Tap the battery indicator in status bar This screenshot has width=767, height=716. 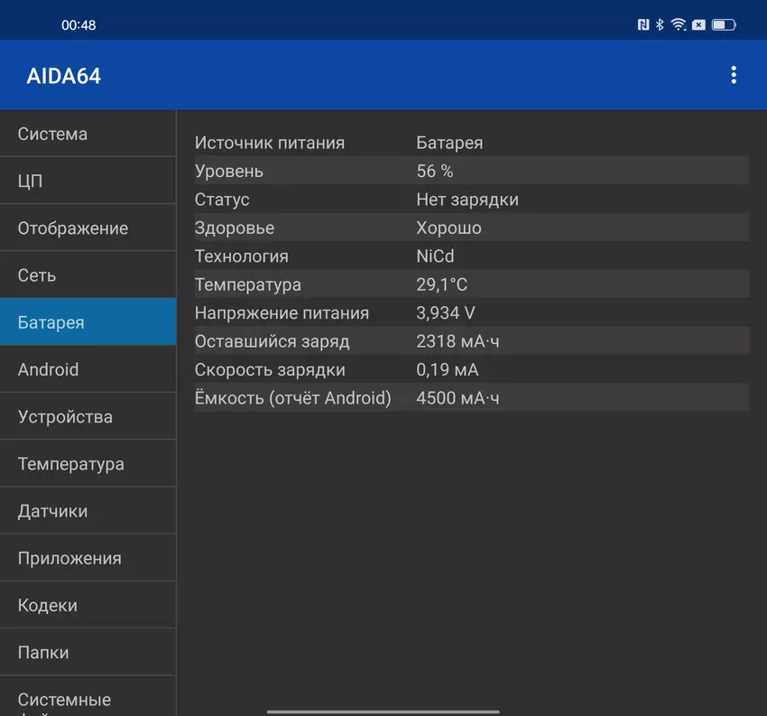point(724,25)
